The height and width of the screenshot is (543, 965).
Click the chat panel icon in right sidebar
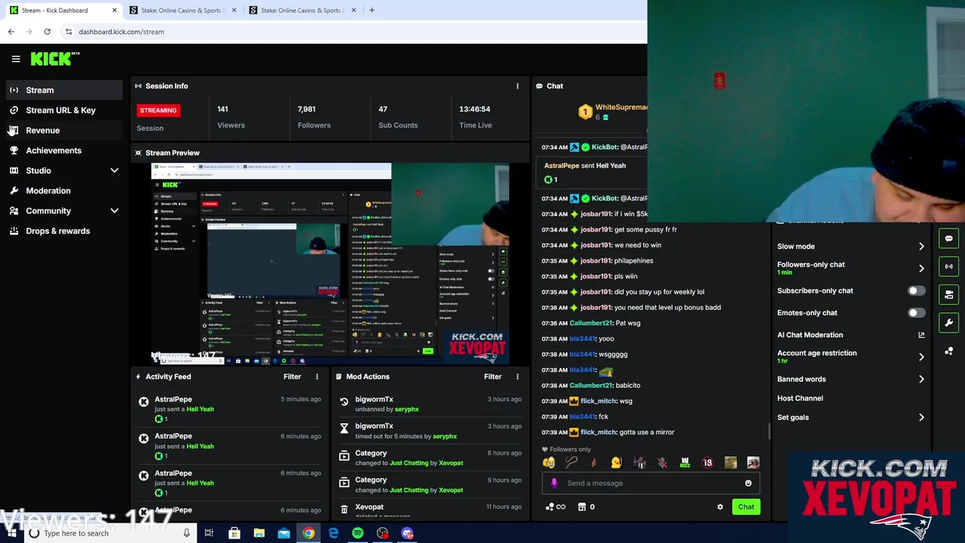[x=948, y=238]
